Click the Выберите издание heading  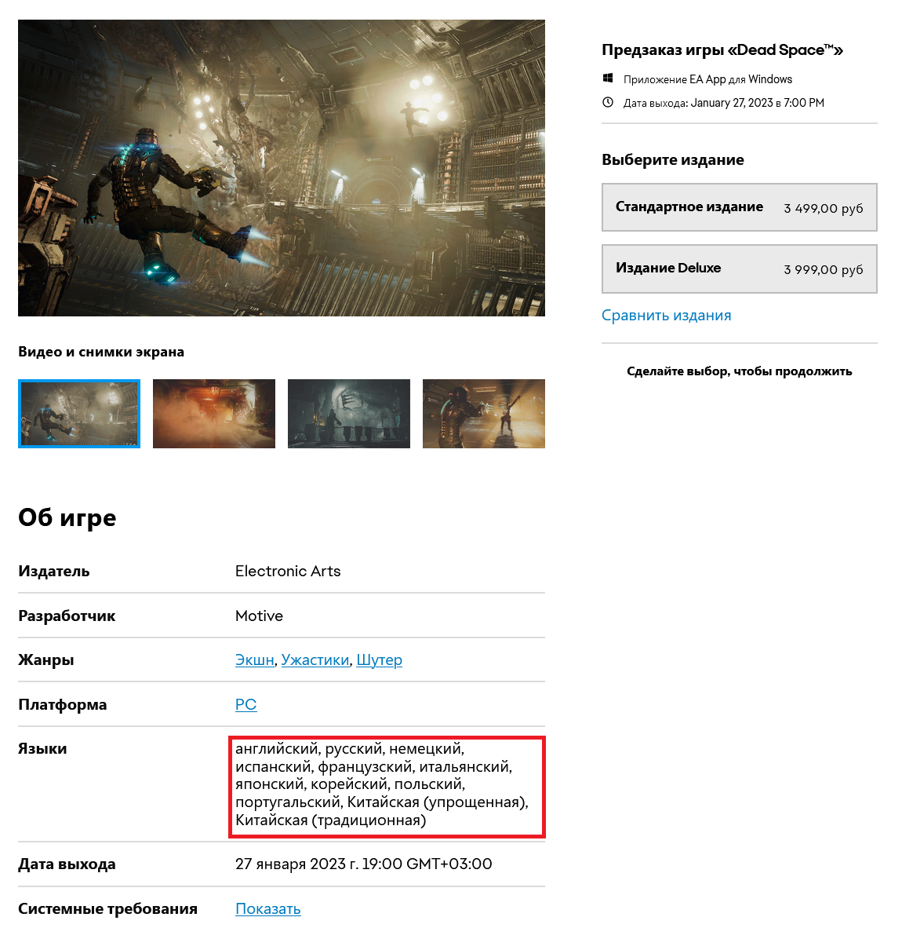(x=673, y=160)
